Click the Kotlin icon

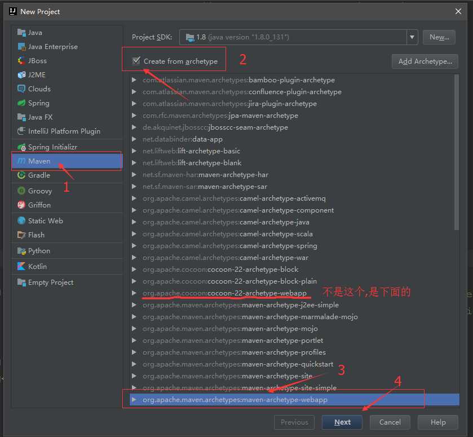[21, 267]
